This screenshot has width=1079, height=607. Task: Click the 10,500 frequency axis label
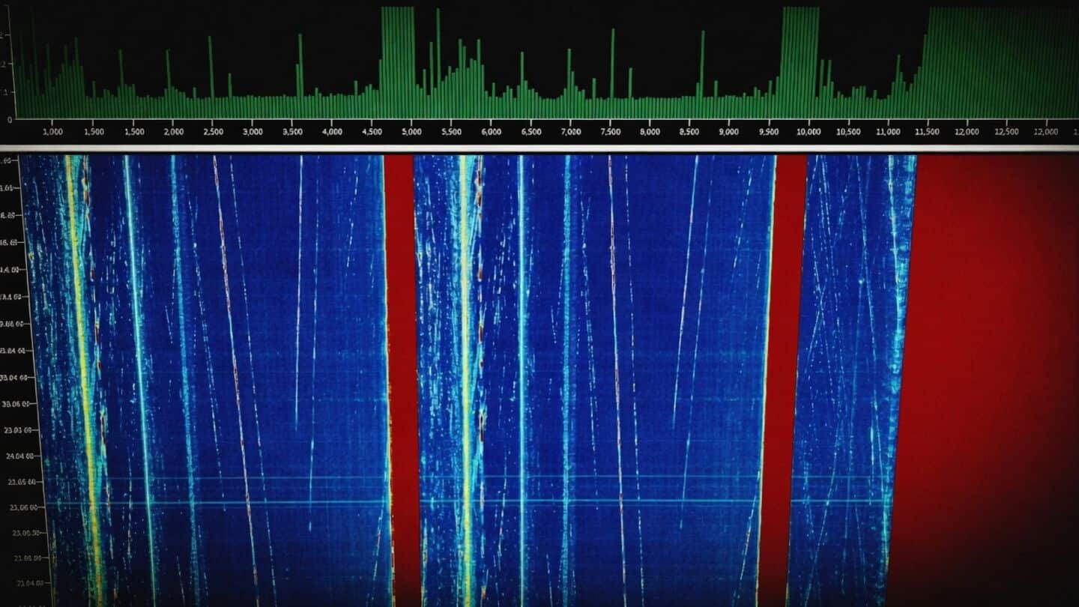(x=848, y=132)
